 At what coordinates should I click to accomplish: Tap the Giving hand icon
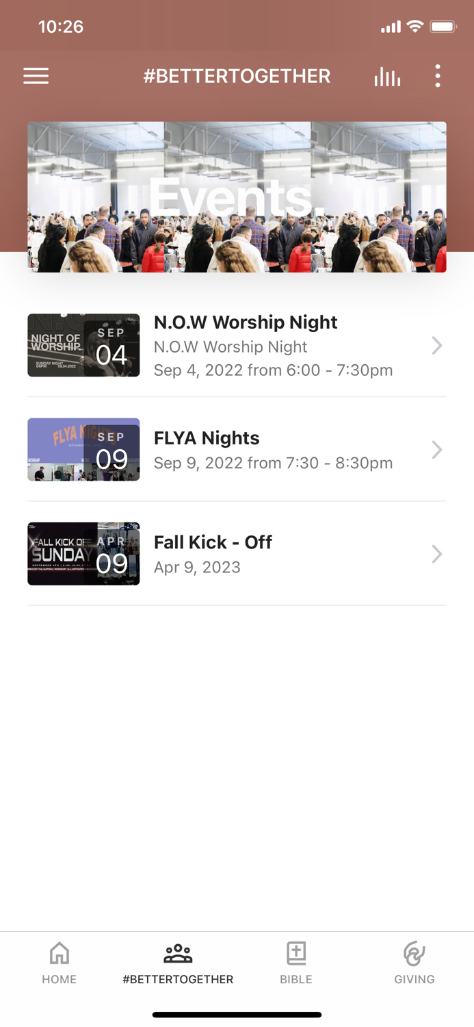(414, 952)
